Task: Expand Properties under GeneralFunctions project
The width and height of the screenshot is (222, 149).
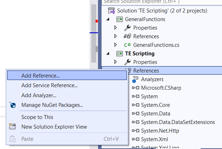Action: (x=115, y=28)
